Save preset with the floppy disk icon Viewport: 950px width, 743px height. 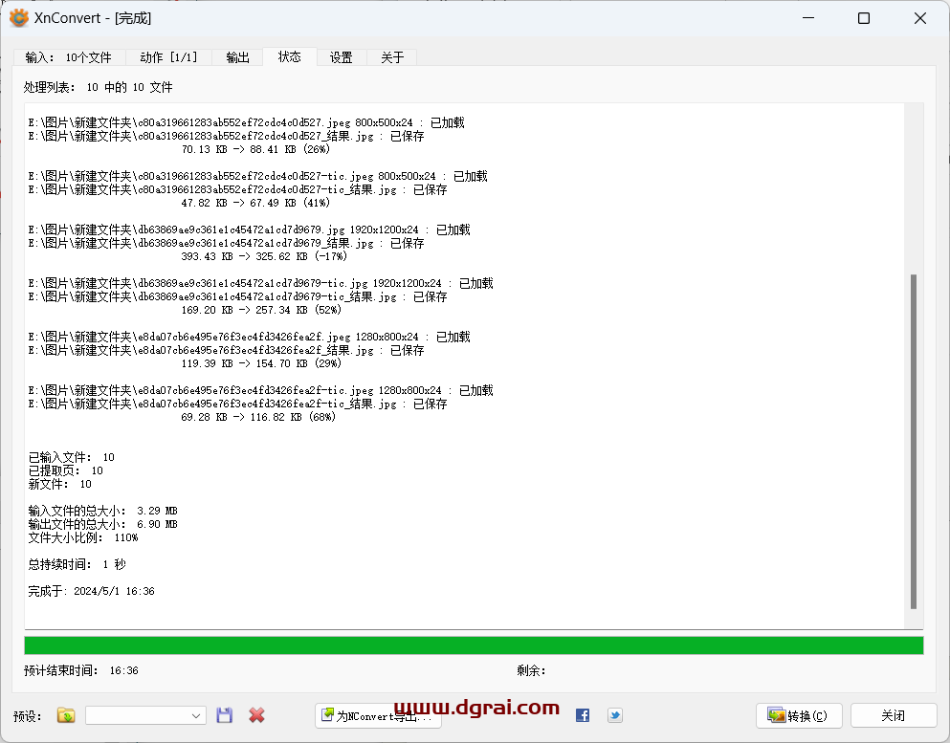pos(224,715)
